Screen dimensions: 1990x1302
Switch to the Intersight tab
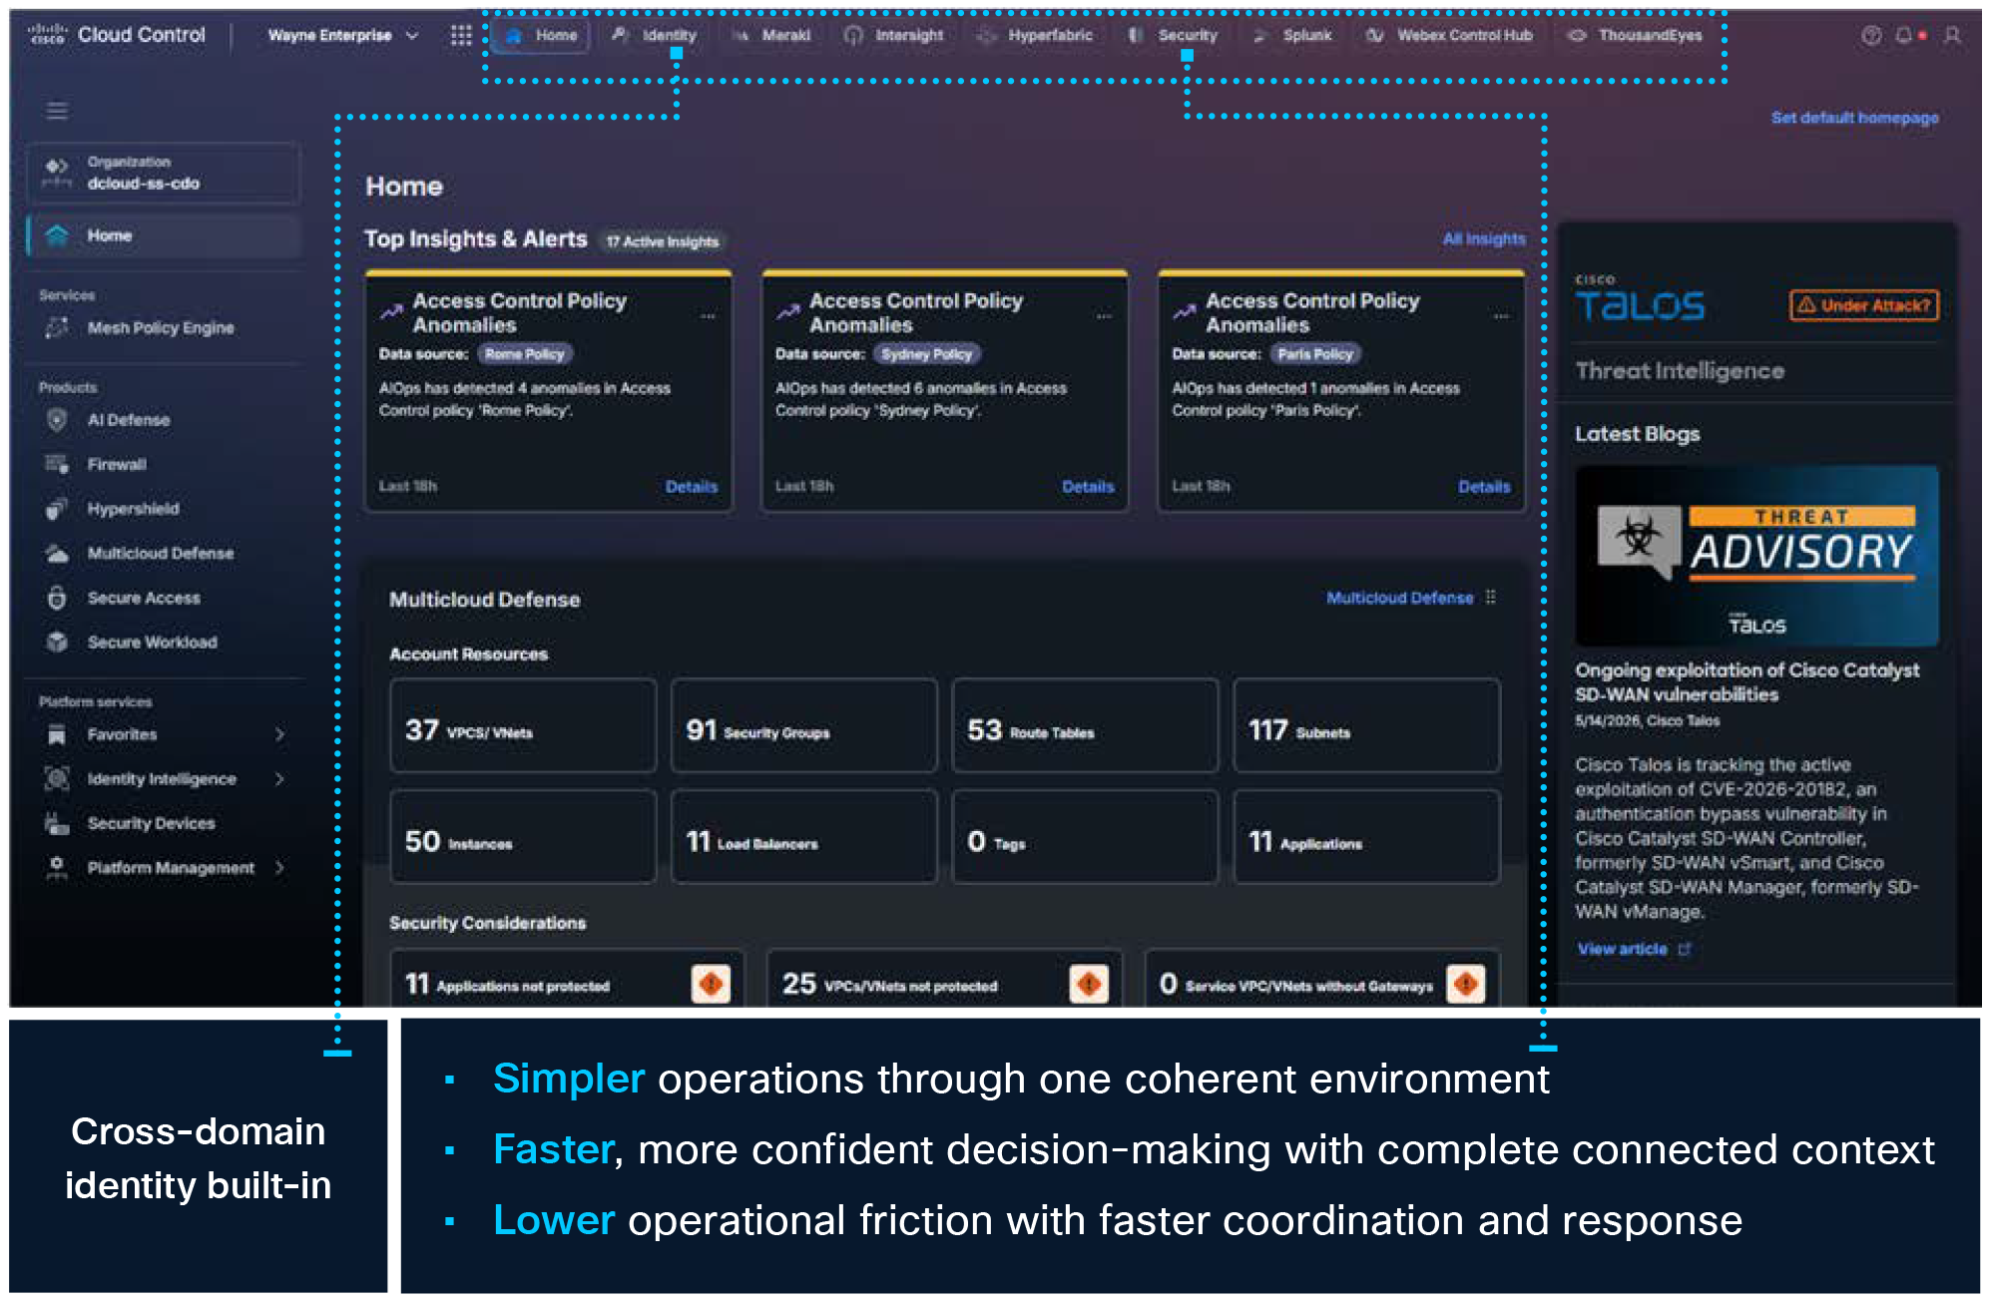point(894,36)
